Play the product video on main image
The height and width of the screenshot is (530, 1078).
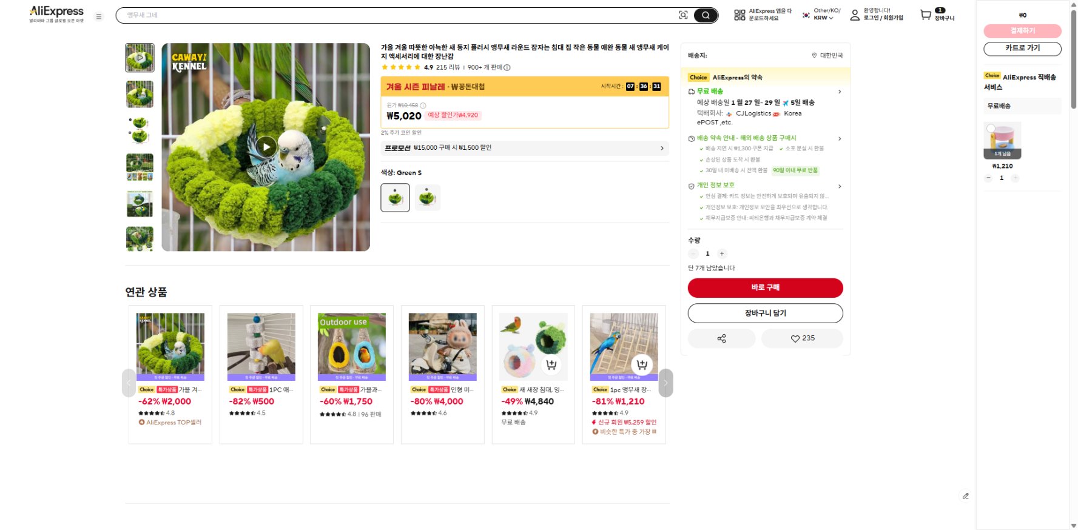tap(266, 147)
